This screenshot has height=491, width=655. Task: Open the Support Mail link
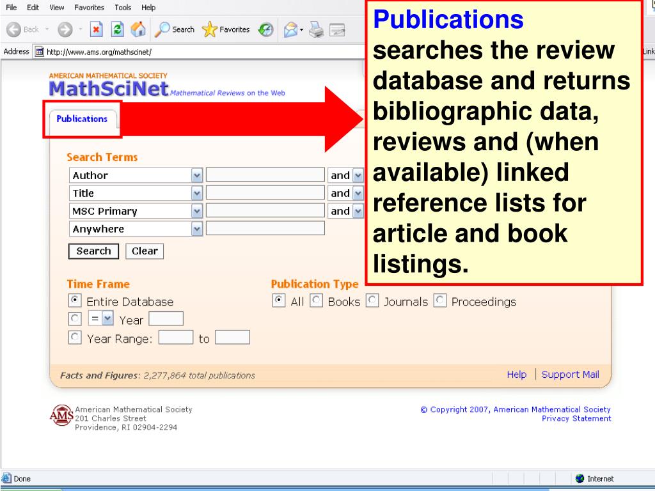(x=570, y=375)
